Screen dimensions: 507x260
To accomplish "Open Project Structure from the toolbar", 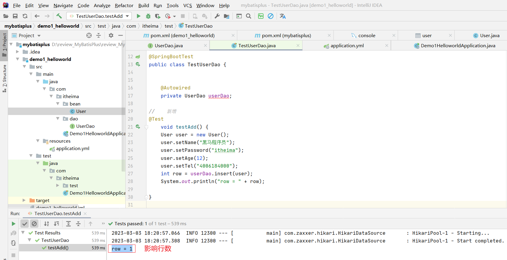I will [x=227, y=16].
